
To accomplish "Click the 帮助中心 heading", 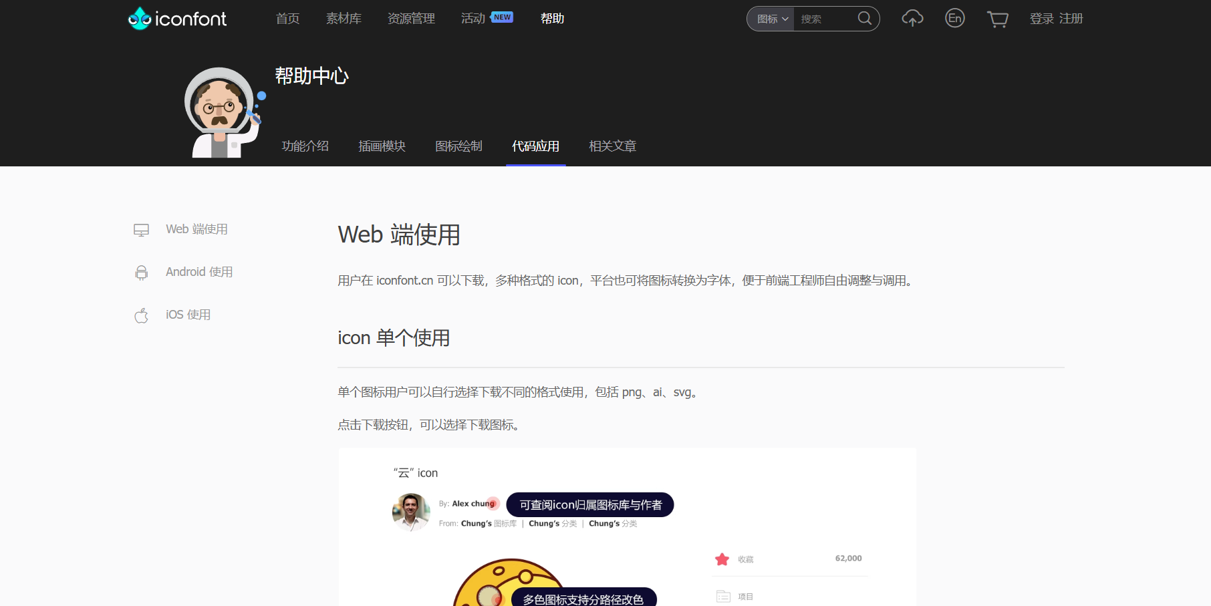I will pyautogui.click(x=311, y=76).
